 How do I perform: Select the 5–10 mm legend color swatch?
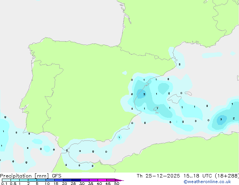41,180
